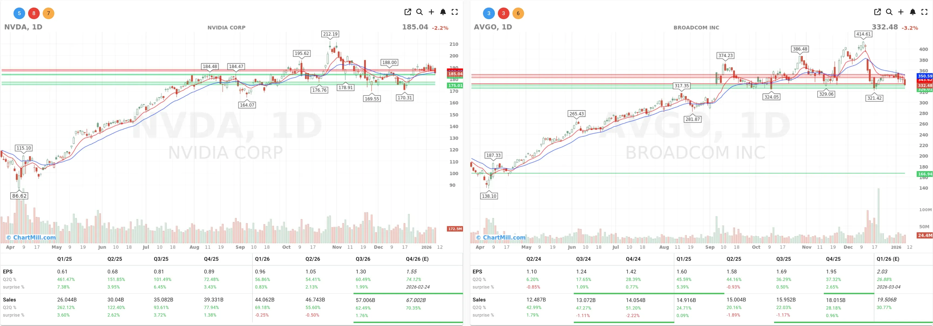Viewport: 933px width, 326px height.
Task: Click the blue '5' rating badge on NVDA
Action: [19, 13]
